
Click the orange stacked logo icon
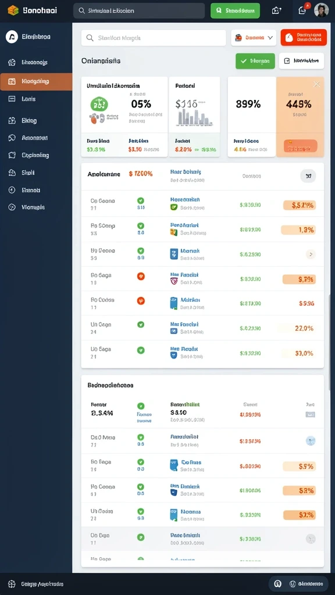coord(13,10)
